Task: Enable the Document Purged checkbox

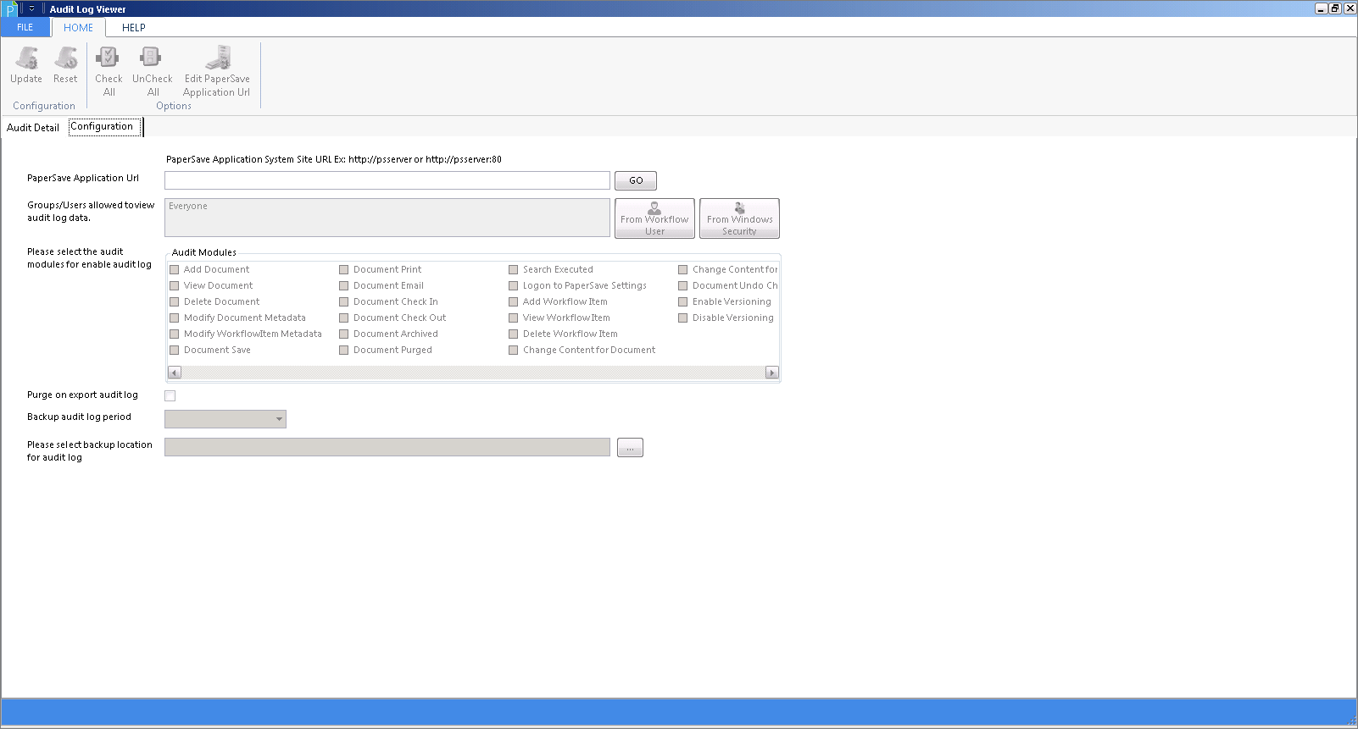Action: pyautogui.click(x=344, y=350)
